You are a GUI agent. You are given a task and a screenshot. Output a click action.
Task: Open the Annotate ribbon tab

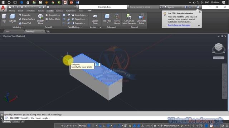pyautogui.click(x=30, y=11)
